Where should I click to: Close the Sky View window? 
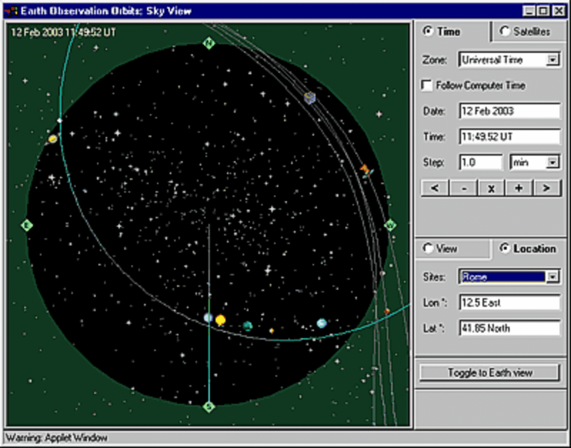tap(559, 11)
